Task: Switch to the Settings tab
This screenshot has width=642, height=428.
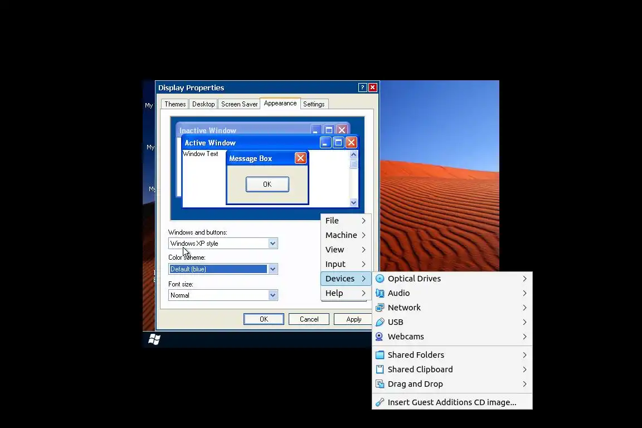Action: coord(314,104)
